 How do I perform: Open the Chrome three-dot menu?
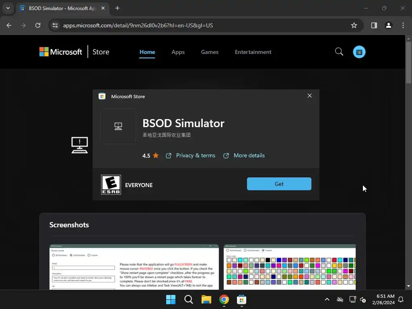(x=403, y=25)
